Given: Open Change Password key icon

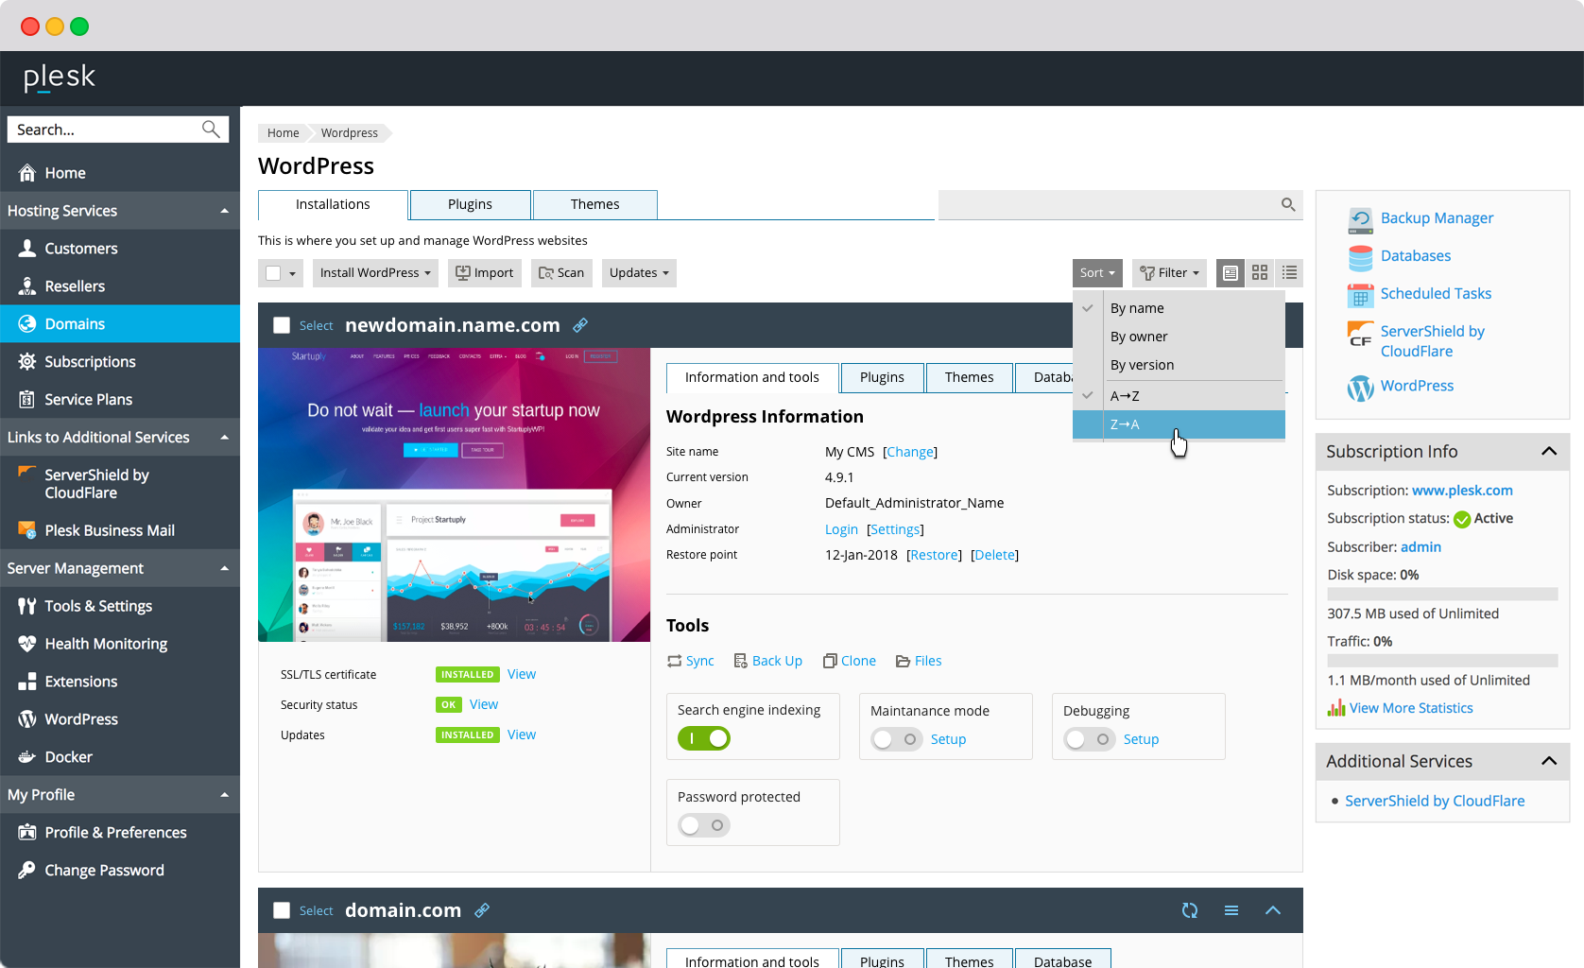Looking at the screenshot, I should coord(27,870).
